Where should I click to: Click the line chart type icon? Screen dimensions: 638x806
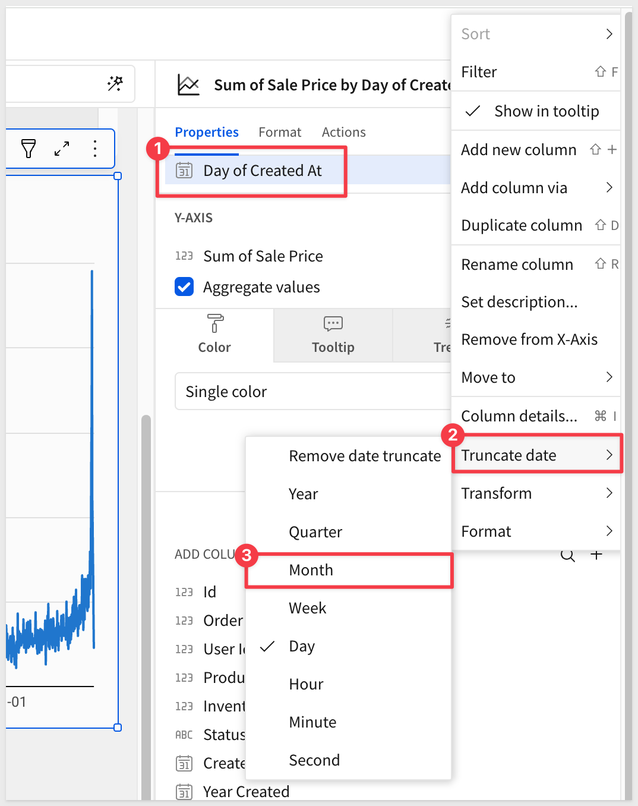(188, 85)
